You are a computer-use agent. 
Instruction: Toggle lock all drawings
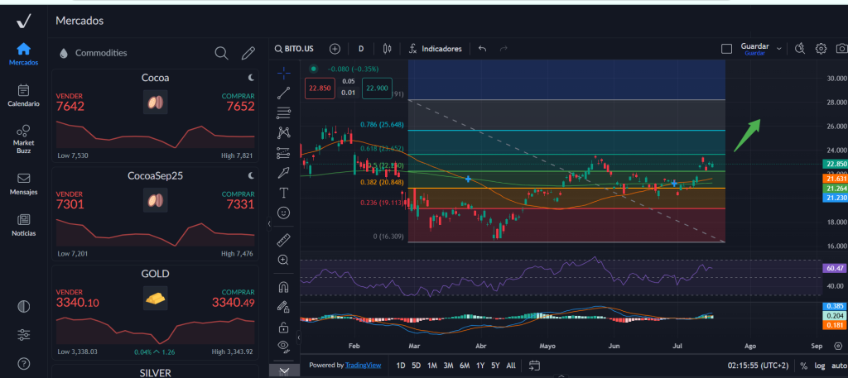[283, 327]
